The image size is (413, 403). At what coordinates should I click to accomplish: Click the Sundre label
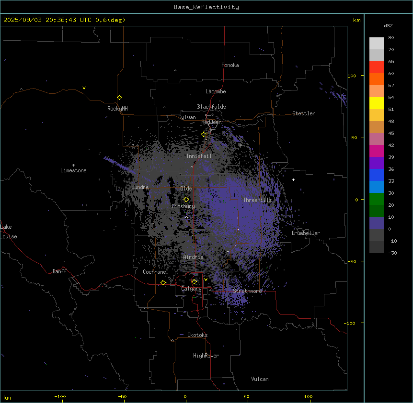point(140,187)
